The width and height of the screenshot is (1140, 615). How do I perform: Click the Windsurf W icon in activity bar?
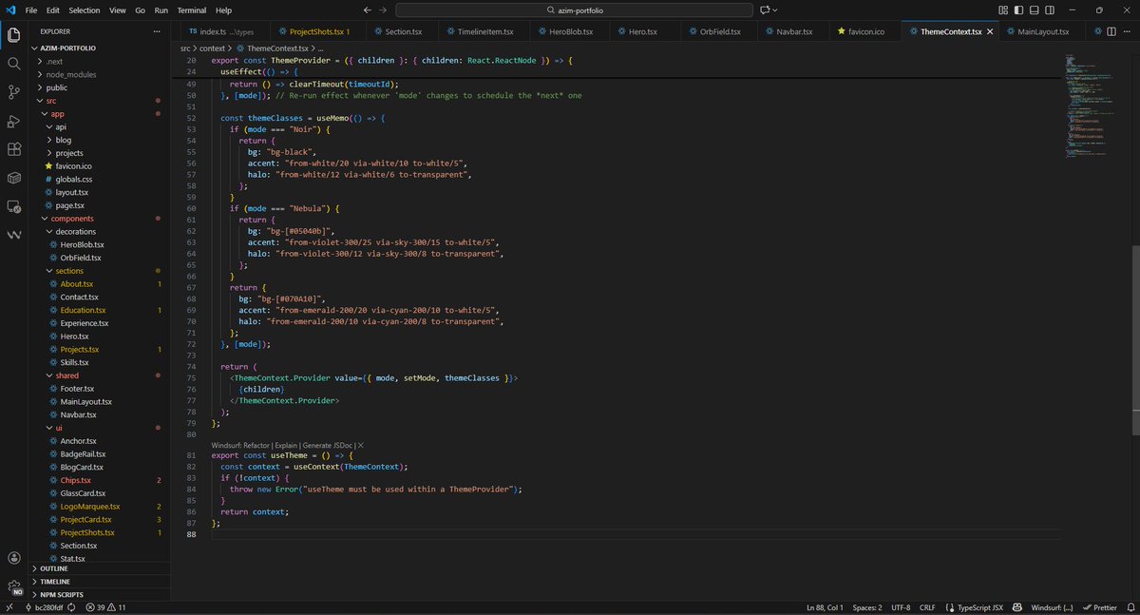pos(14,235)
